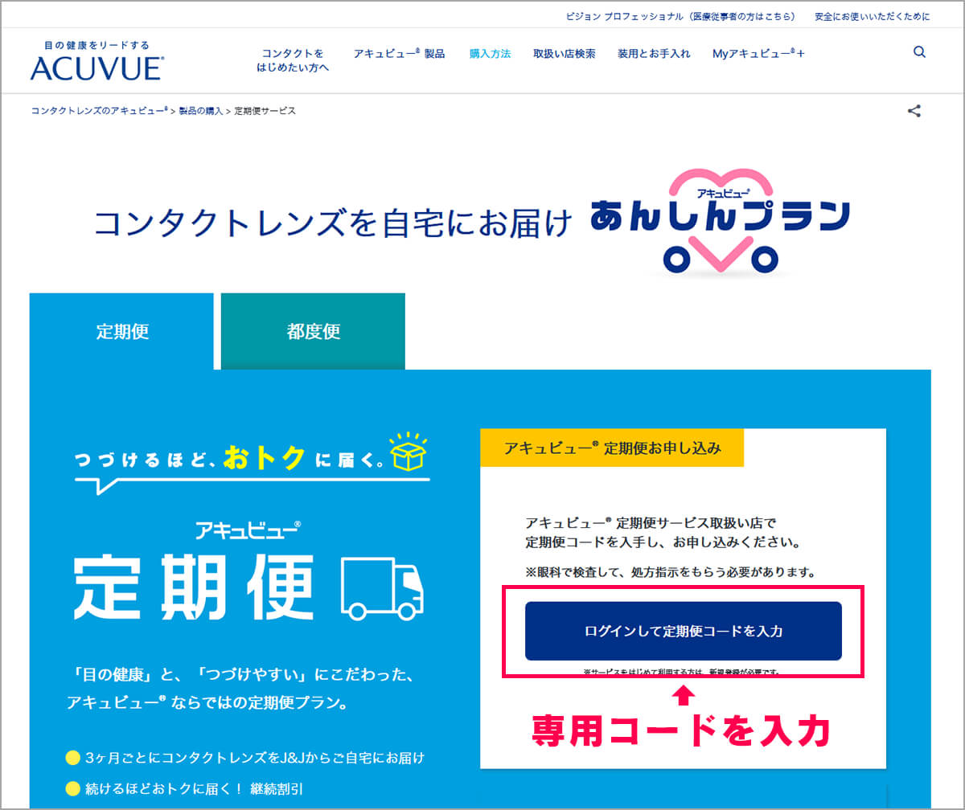This screenshot has width=965, height=810.
Task: Click the 続けるほどおトクに届く！継続割引 bullet
Action: pos(195,789)
